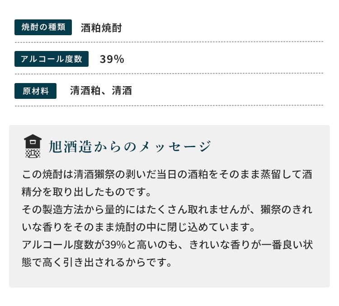Image resolution: width=339 pixels, height=306 pixels.
Task: Click the line いな香りをそのまま焼酎の中に
Action: pyautogui.click(x=138, y=227)
